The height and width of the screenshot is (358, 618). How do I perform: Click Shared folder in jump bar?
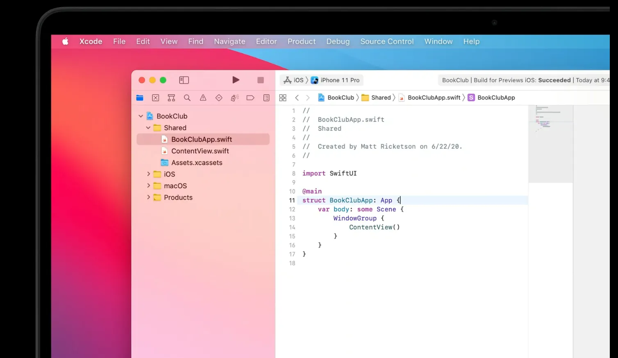tap(376, 98)
